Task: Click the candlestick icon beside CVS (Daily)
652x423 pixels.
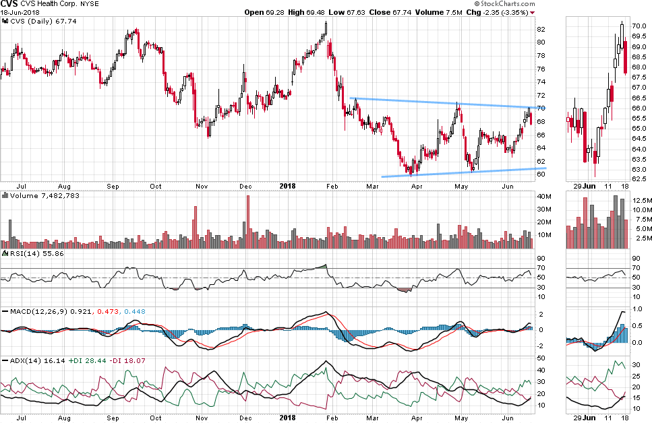Action: tap(5, 21)
